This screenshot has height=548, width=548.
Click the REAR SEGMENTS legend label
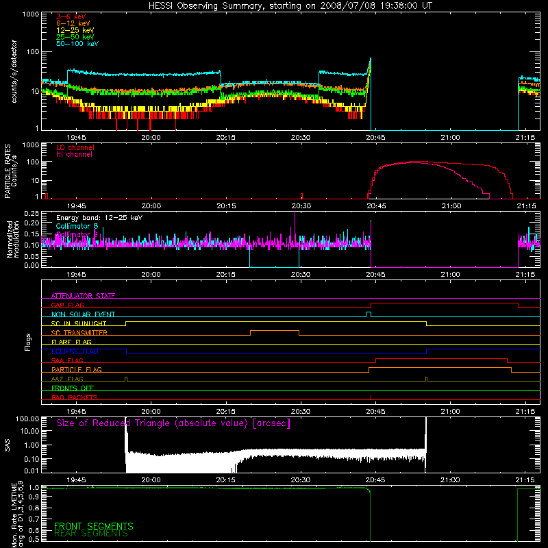click(x=91, y=534)
